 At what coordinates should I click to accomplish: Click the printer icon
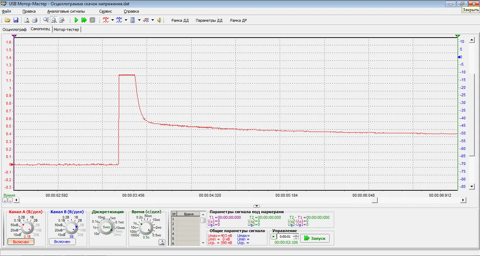pos(34,20)
